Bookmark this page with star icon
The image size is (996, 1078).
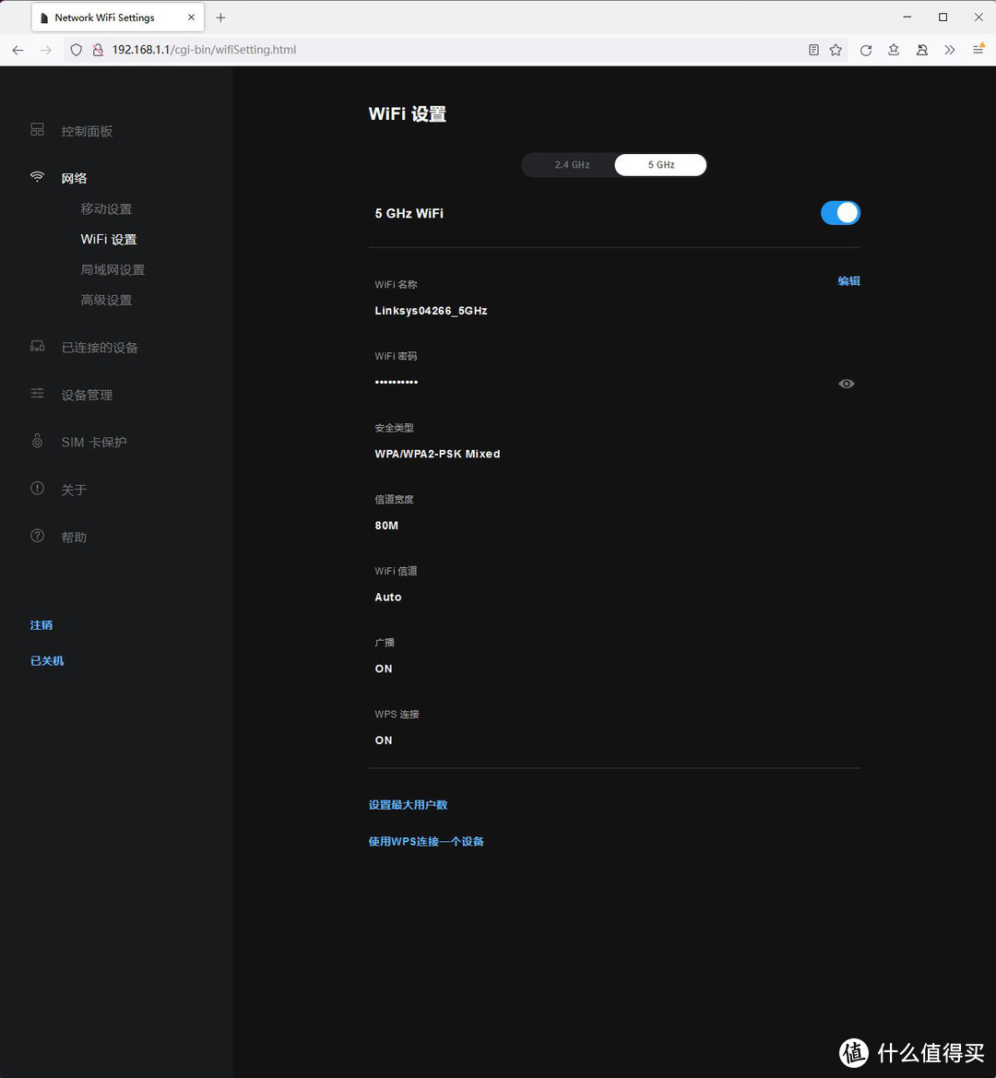pos(836,50)
